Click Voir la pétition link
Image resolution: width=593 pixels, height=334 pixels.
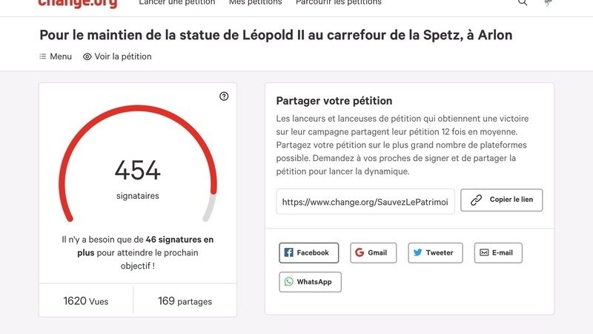click(x=117, y=56)
